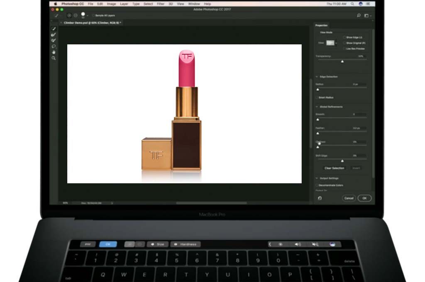Viewport: 425px width, 282px height.
Task: Click the current tool preset icon in the options bar
Action: pyautogui.click(x=56, y=15)
